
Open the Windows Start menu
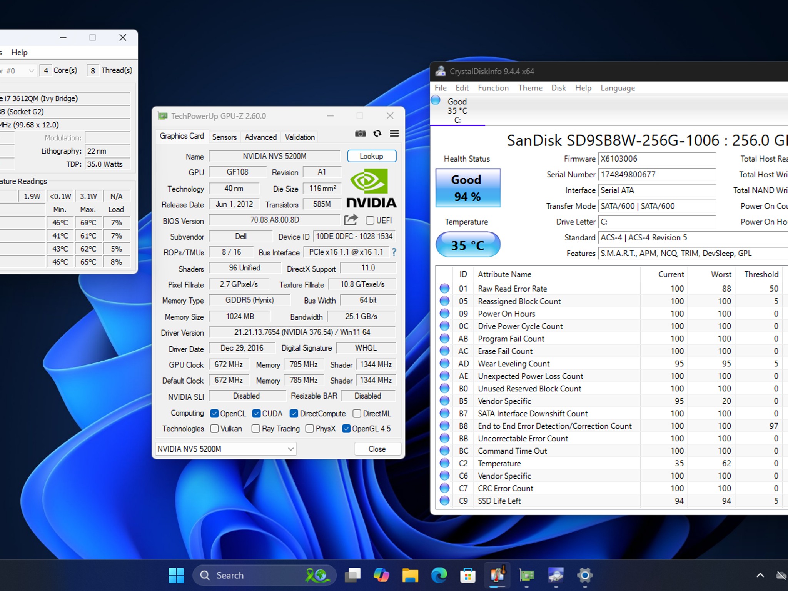(x=176, y=575)
